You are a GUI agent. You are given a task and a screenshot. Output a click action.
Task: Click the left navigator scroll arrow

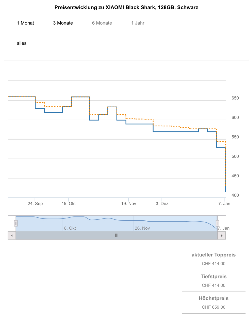(x=12, y=235)
